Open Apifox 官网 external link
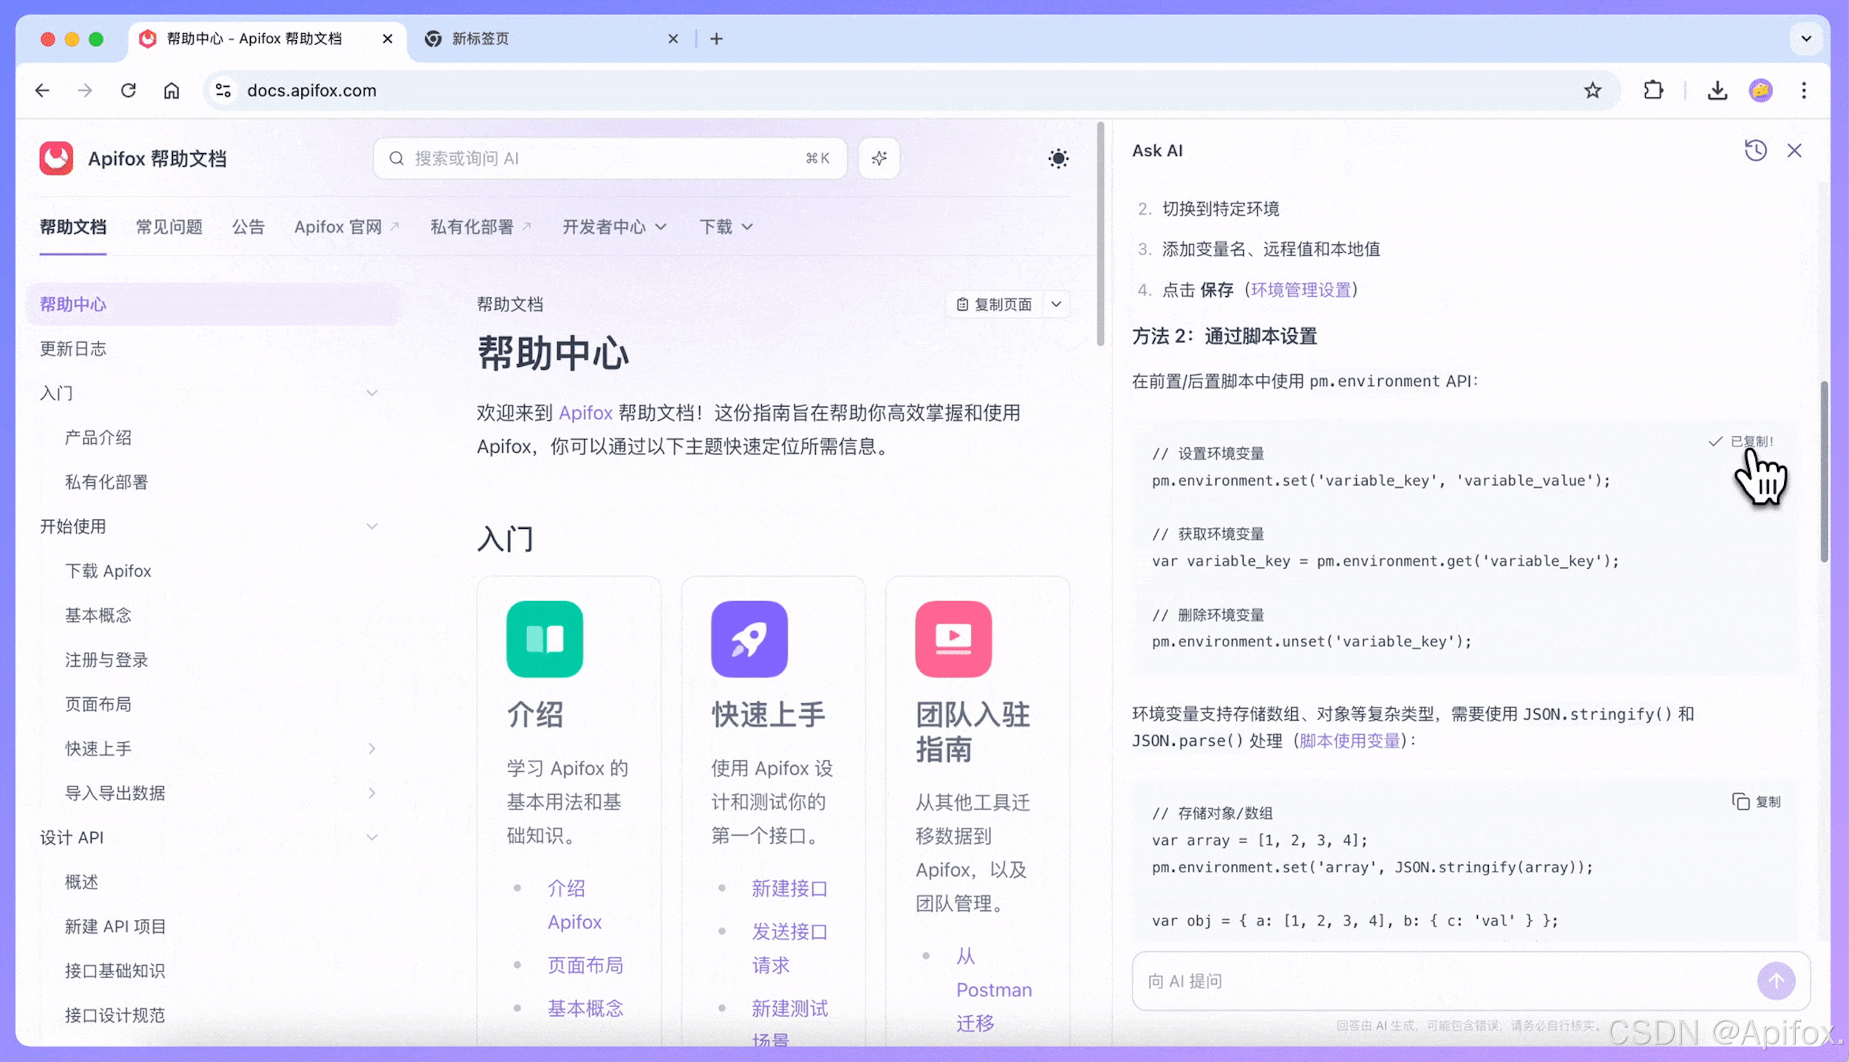 346,227
